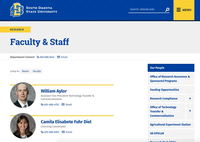
Task: Open Funding Opportunities sidebar item
Action: point(171,90)
